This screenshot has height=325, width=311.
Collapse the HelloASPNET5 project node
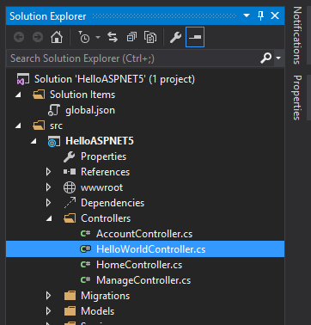34,141
